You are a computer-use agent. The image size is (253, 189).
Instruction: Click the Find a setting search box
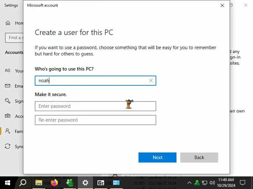(x=14, y=38)
